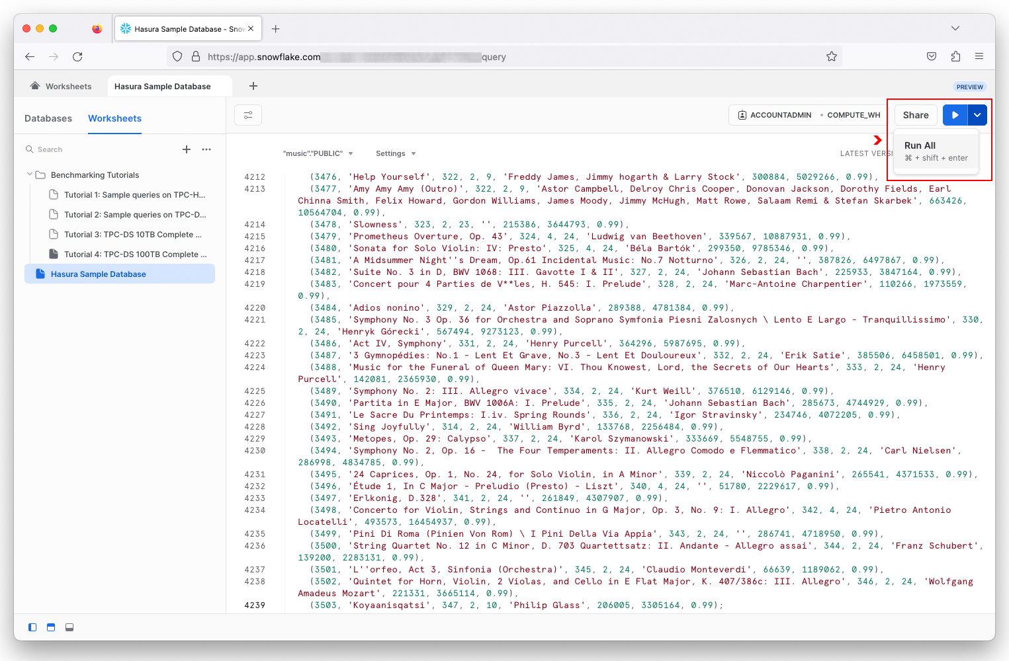The width and height of the screenshot is (1009, 661).
Task: Toggle the left sidebar panel visibility
Action: [x=32, y=627]
